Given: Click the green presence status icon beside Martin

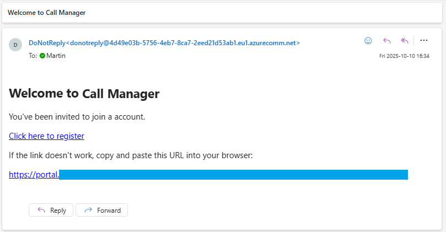Looking at the screenshot, I should click(43, 56).
